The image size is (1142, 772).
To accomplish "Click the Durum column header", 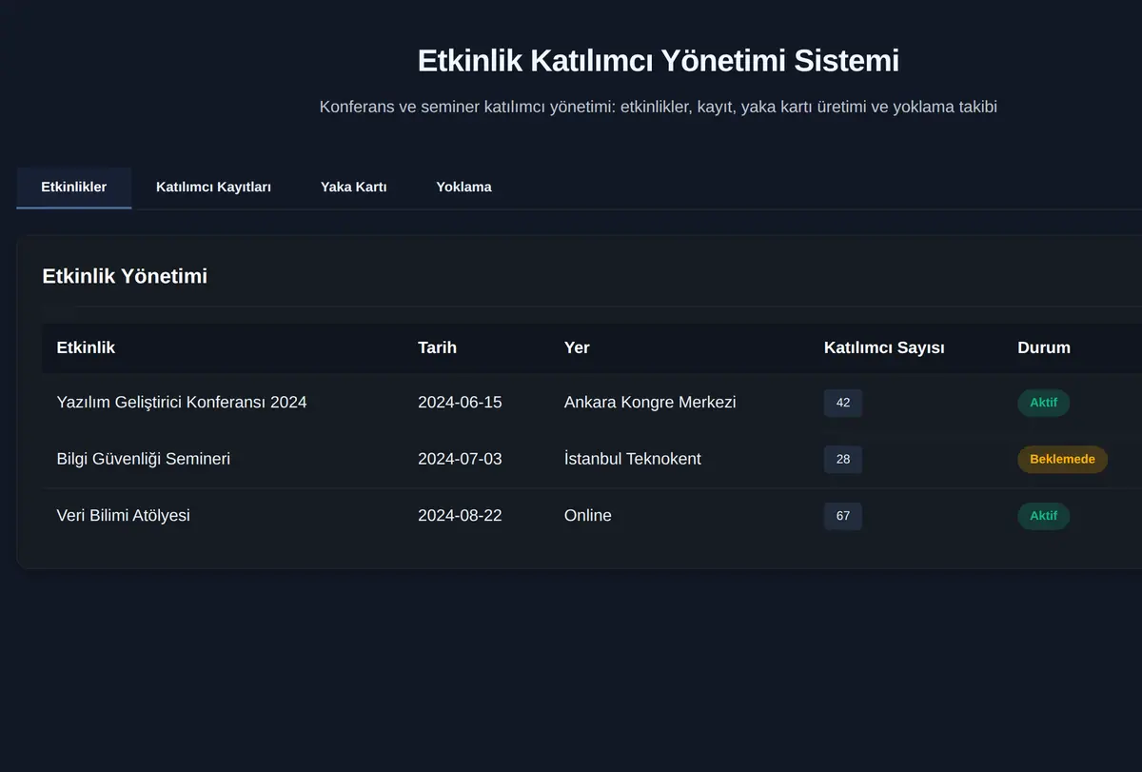I will coord(1044,347).
